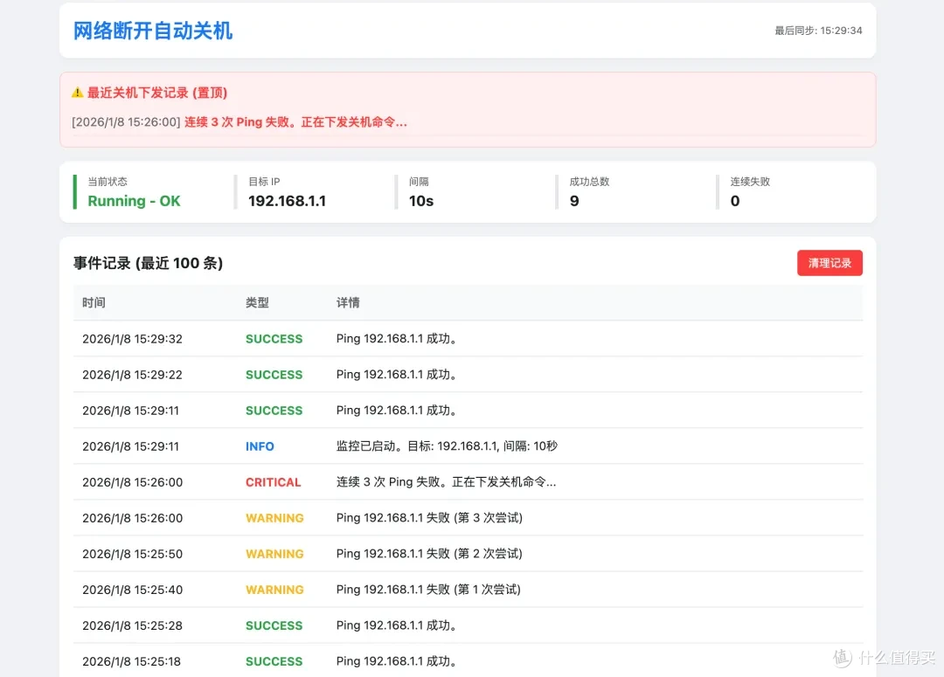944x677 pixels.
Task: Click the 15:25:50 timestamp cell
Action: tap(133, 554)
